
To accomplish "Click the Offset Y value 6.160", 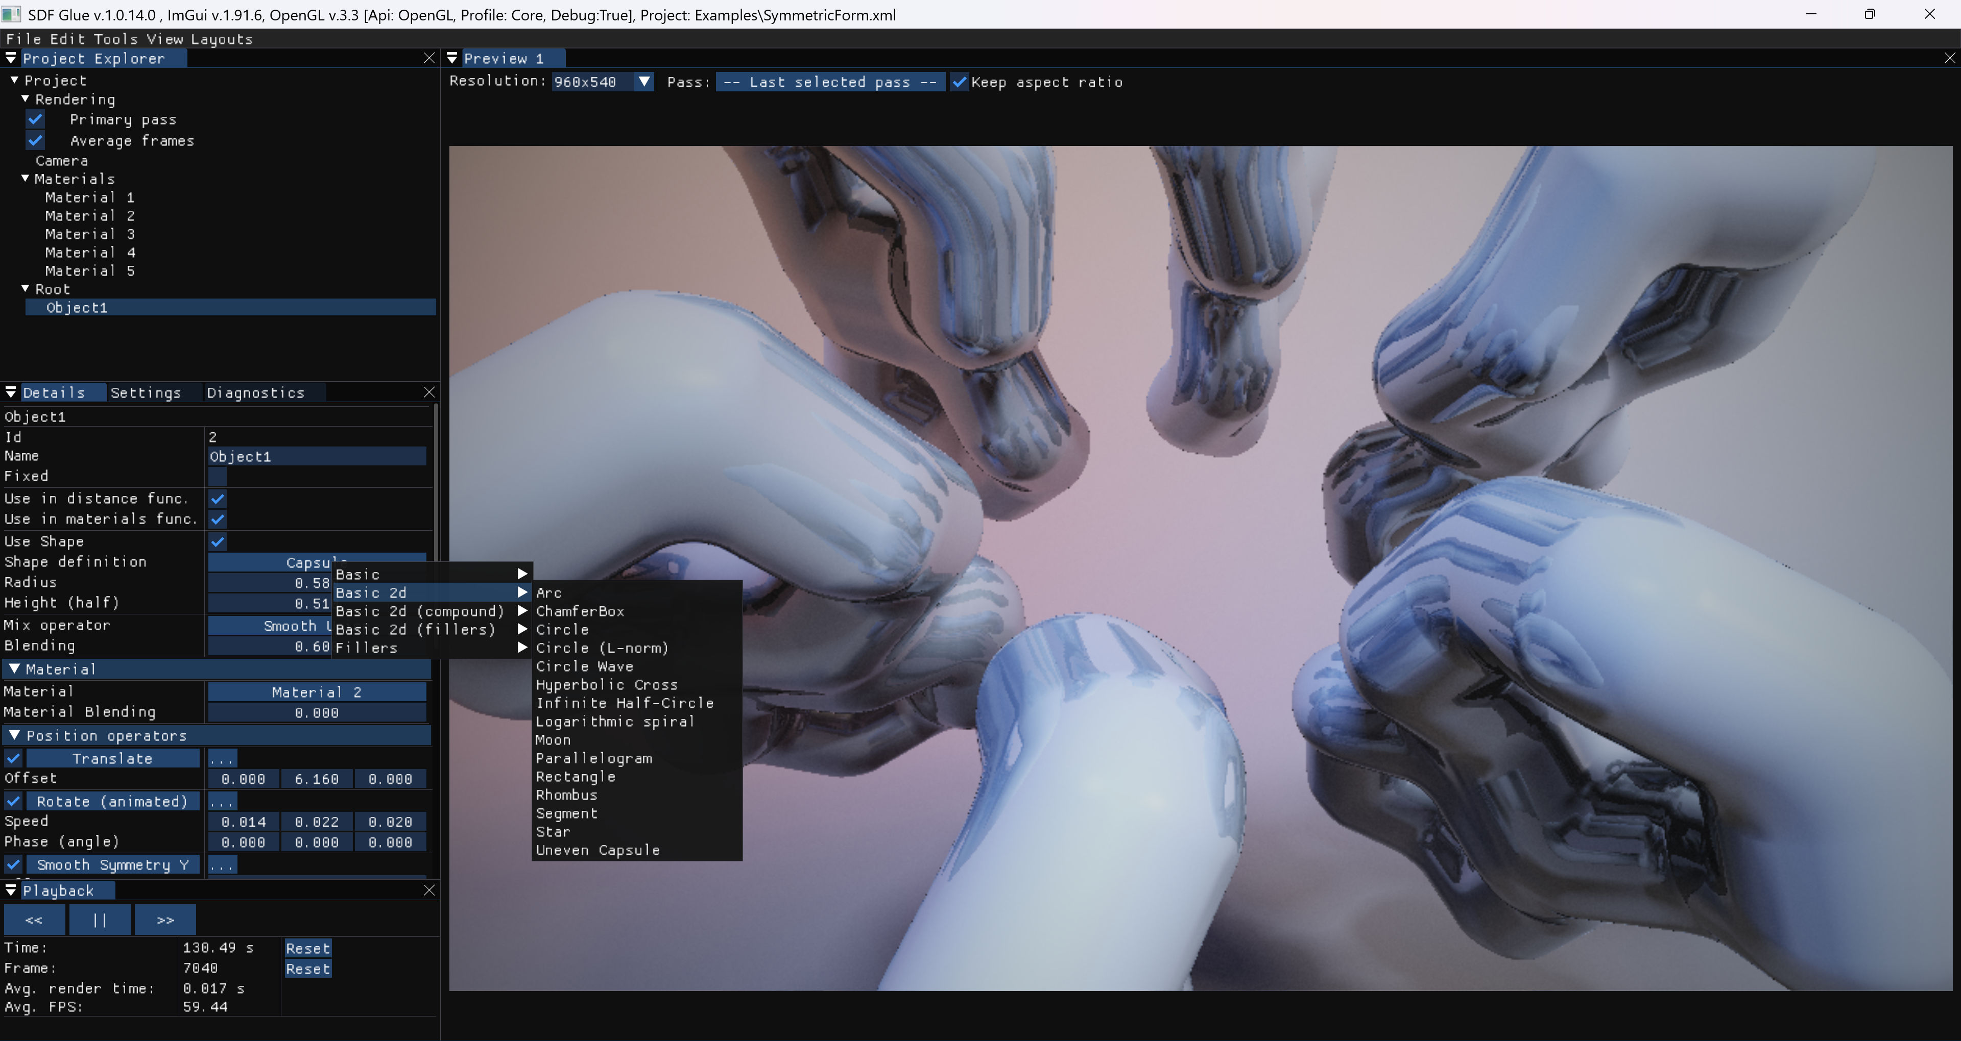I will (x=317, y=779).
